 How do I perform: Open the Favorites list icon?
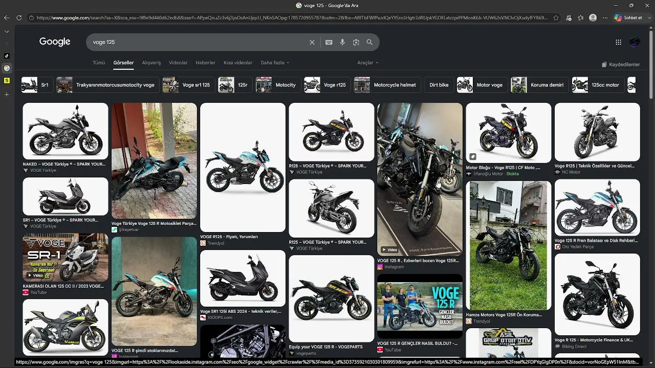click(x=580, y=18)
